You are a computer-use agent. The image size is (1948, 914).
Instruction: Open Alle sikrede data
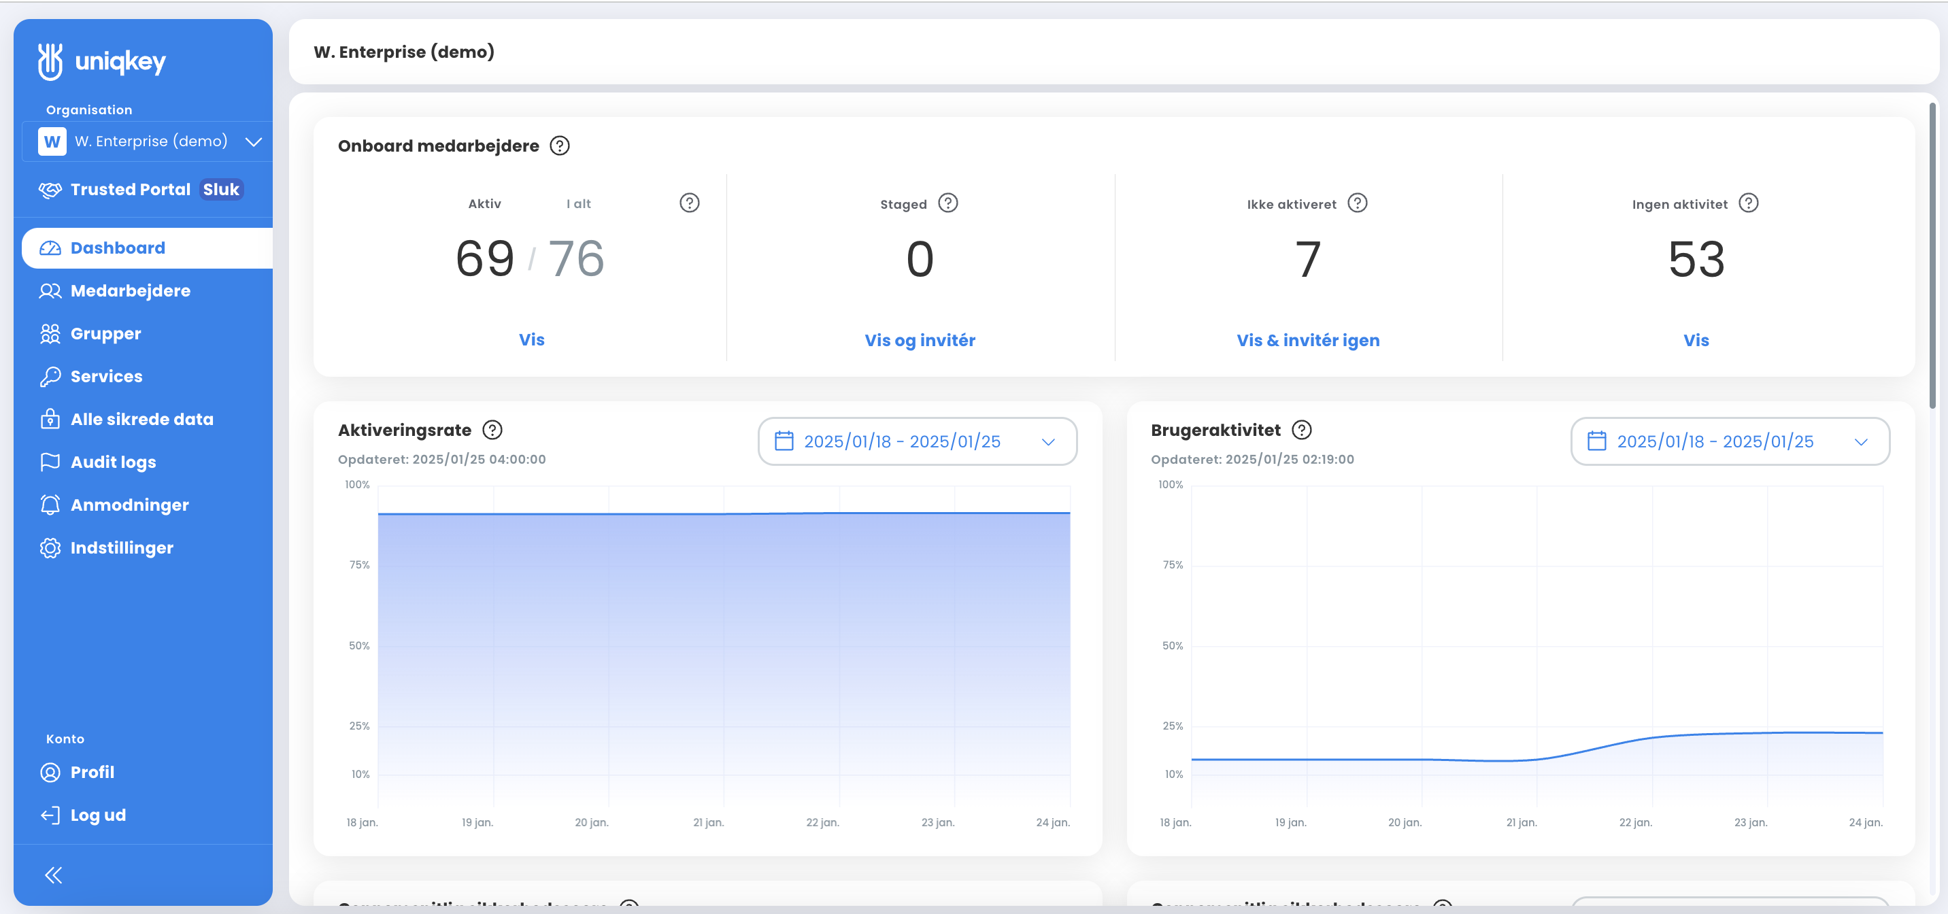[x=142, y=420]
